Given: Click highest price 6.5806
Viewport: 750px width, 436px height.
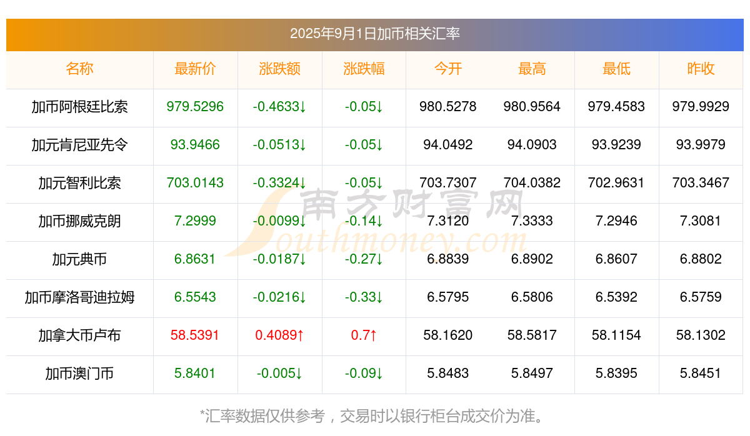Looking at the screenshot, I should 532,297.
